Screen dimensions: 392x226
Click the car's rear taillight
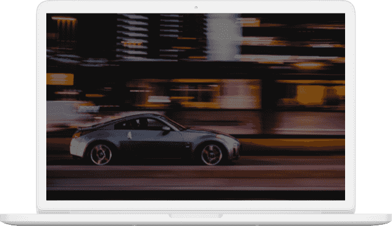(76, 135)
